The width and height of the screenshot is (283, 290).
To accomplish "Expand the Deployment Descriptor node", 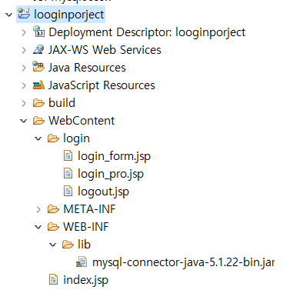I will 24,32.
